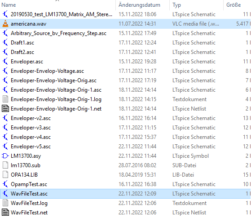Click the LTspice icon next to Draft2.asc
Viewport: 251px width, 218px height.
point(5,52)
